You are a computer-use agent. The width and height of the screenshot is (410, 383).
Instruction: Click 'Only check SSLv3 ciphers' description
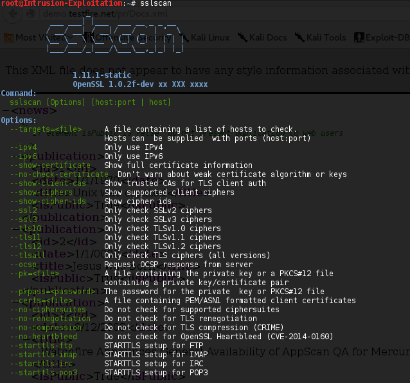tap(158, 220)
